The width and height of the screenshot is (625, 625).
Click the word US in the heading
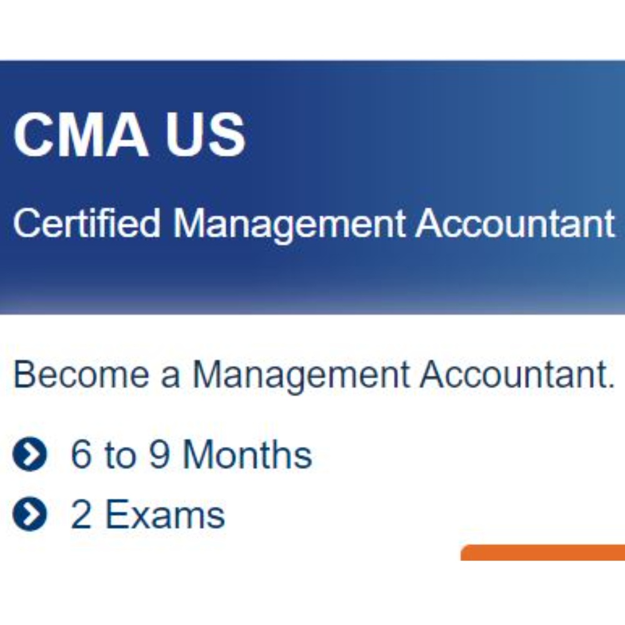(x=204, y=135)
